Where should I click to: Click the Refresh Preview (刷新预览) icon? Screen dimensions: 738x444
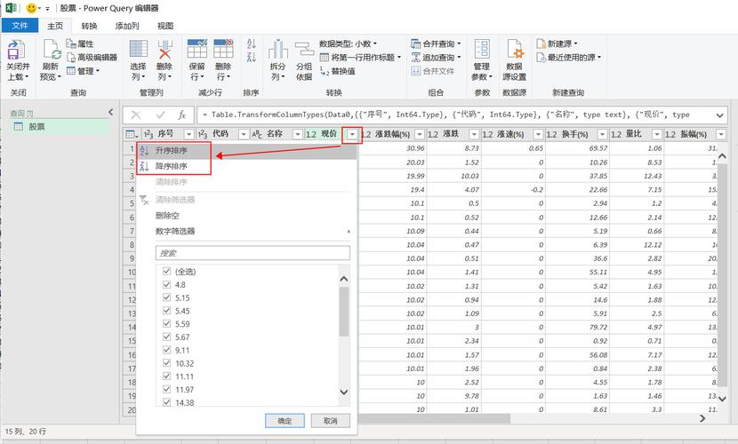[51, 50]
